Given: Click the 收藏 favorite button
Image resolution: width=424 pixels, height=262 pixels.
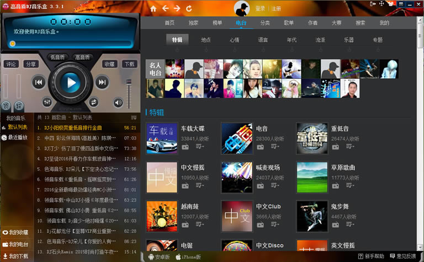Looking at the screenshot, I should click(x=109, y=64).
